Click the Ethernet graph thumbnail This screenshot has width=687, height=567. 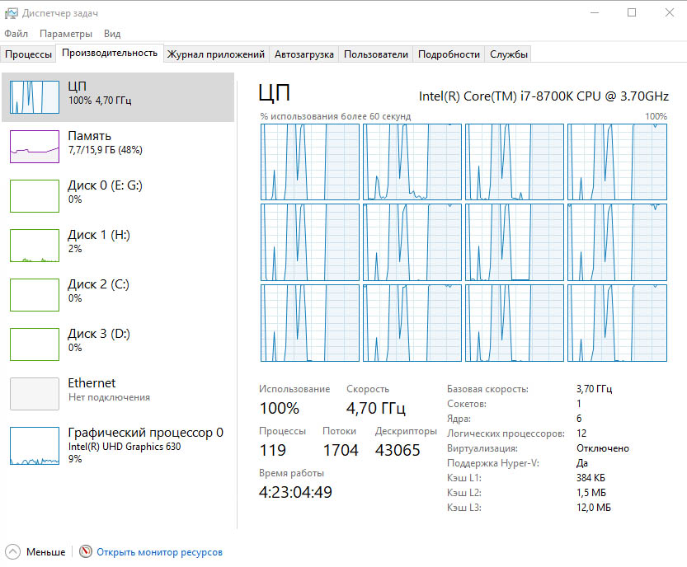pos(34,394)
